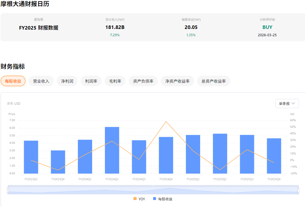
Task: Click the FY2025 财报数据 heading
Action: click(x=39, y=28)
